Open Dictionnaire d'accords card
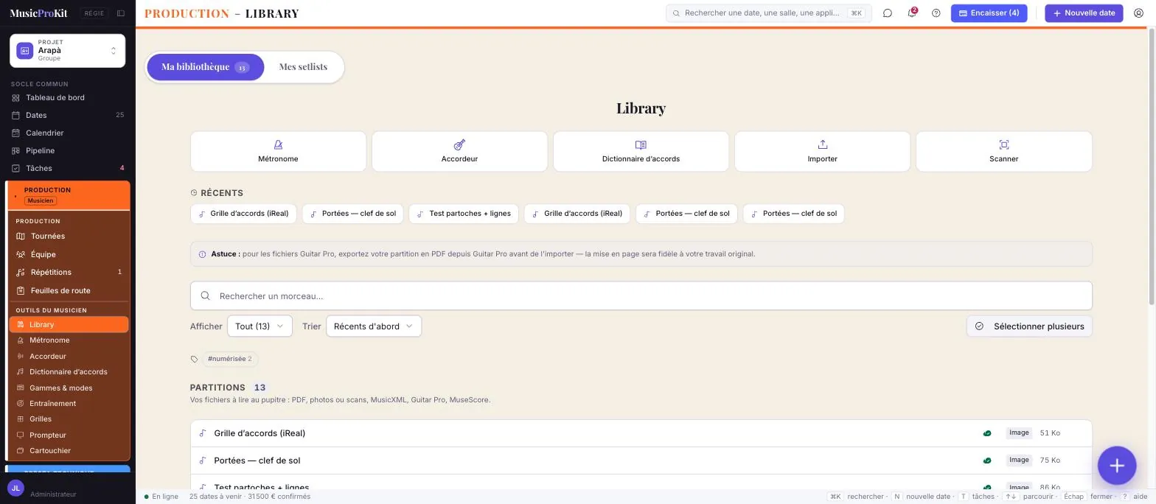1156x504 pixels. click(641, 151)
